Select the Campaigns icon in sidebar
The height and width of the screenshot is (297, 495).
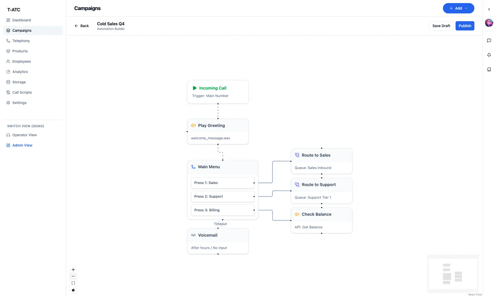tap(8, 30)
